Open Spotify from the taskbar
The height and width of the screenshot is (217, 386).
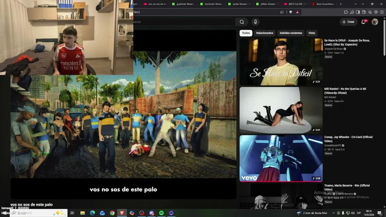tap(161, 213)
